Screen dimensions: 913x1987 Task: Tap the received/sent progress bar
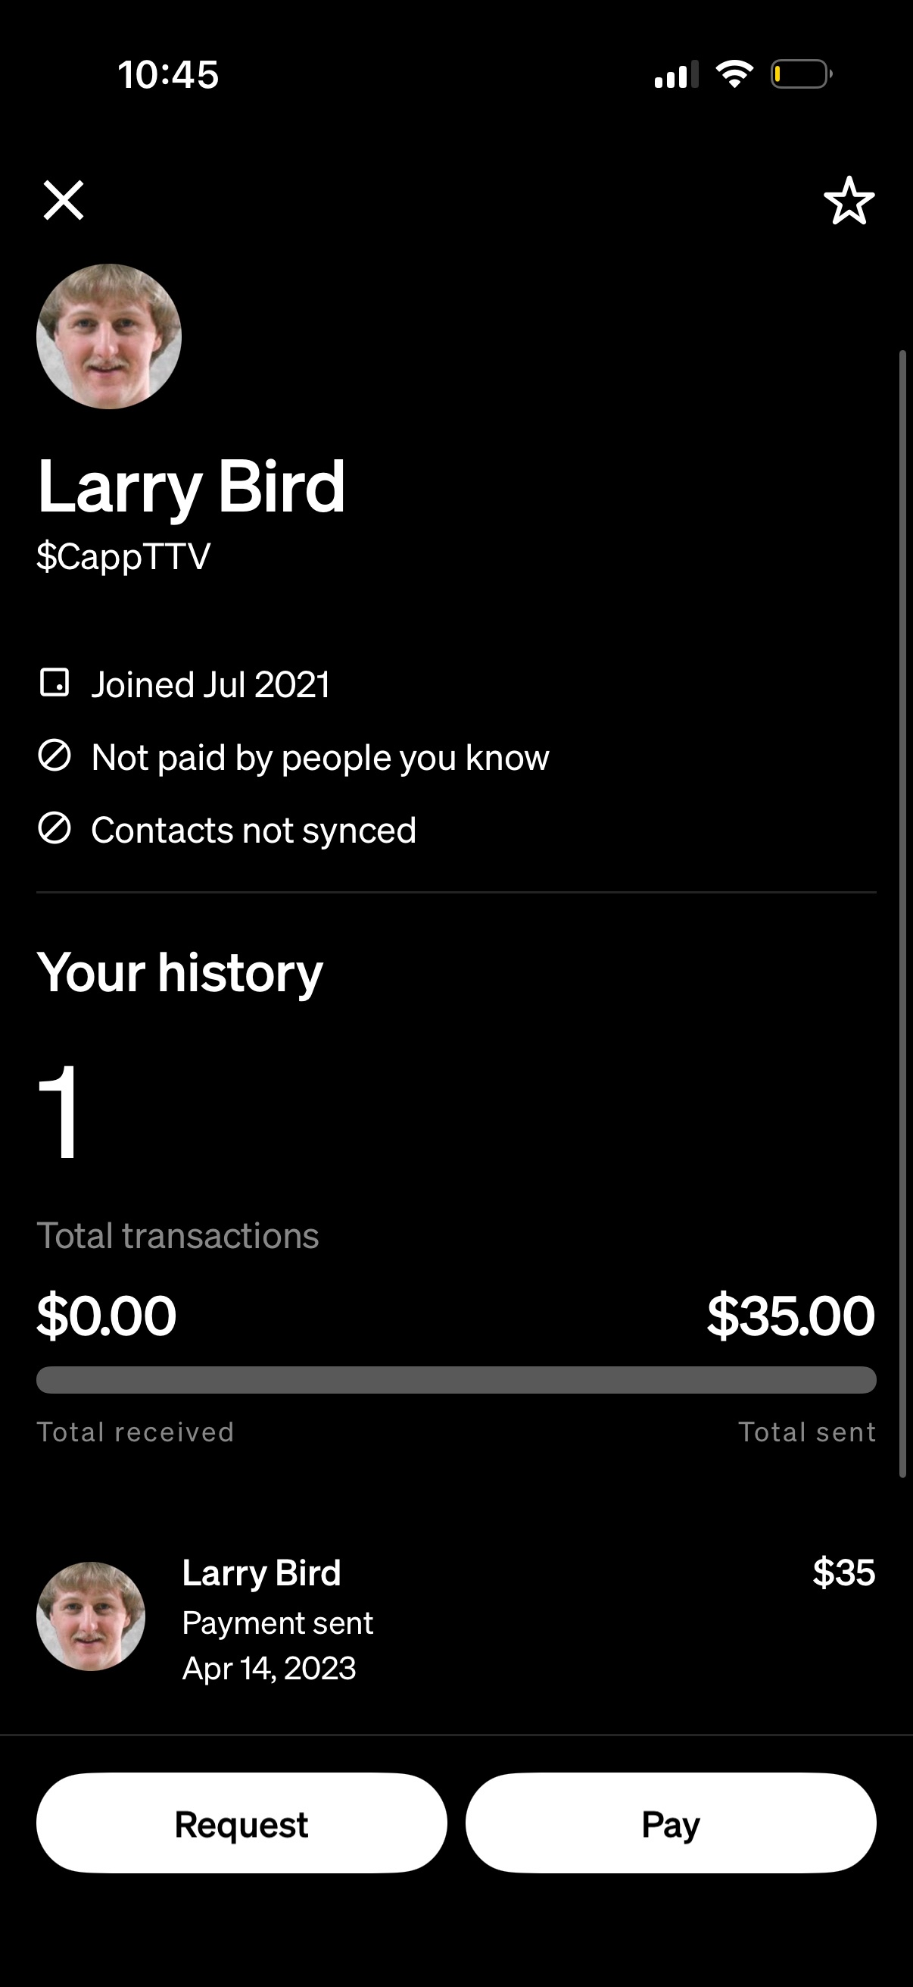(456, 1380)
